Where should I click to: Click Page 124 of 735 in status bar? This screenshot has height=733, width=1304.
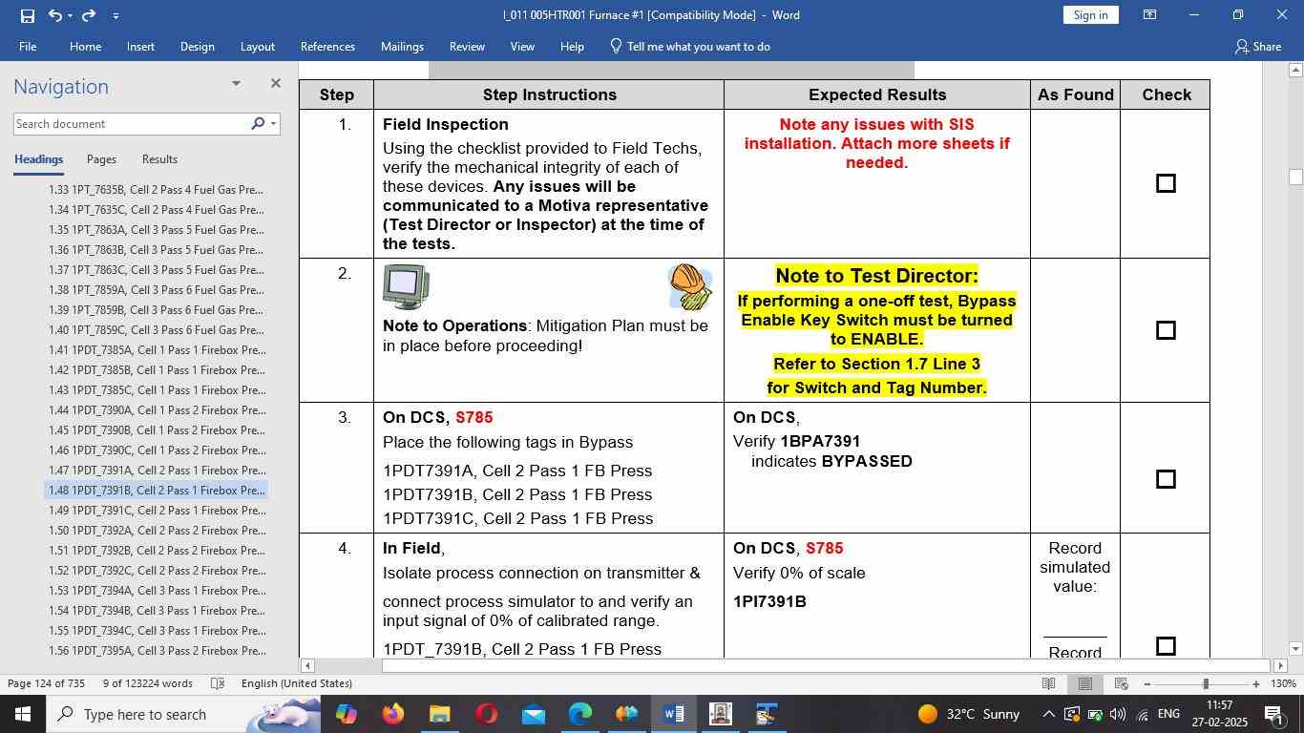click(46, 683)
